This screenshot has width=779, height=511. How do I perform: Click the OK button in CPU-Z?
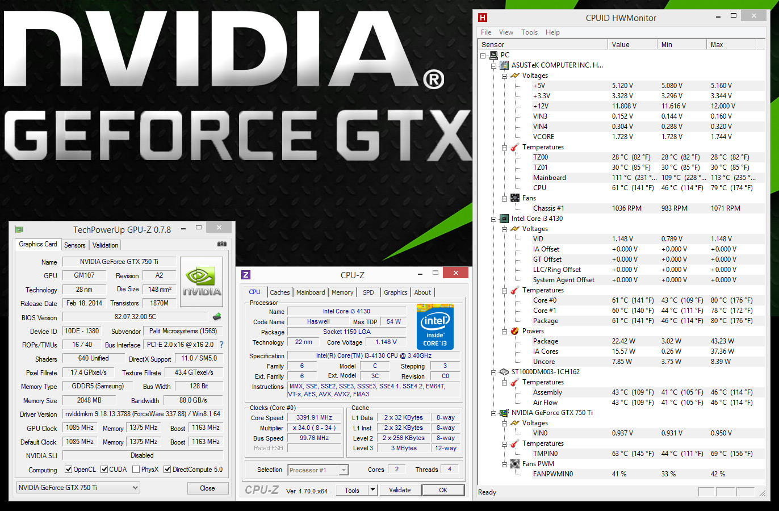point(443,490)
